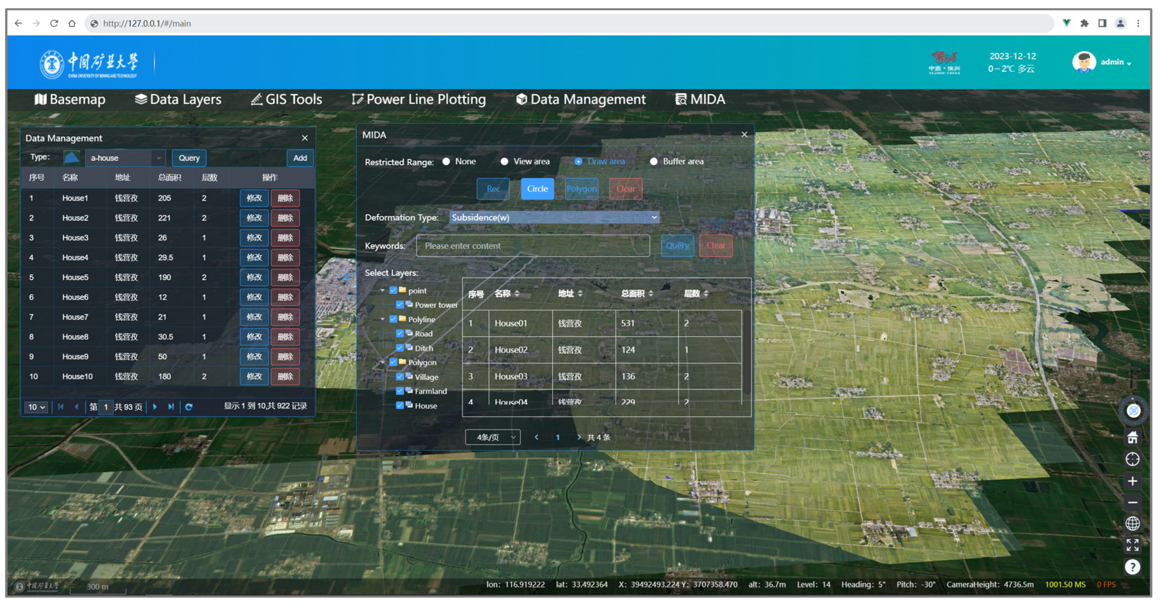Open the Power Line Plotting menu
Screen dimensions: 1161x607
pos(419,99)
